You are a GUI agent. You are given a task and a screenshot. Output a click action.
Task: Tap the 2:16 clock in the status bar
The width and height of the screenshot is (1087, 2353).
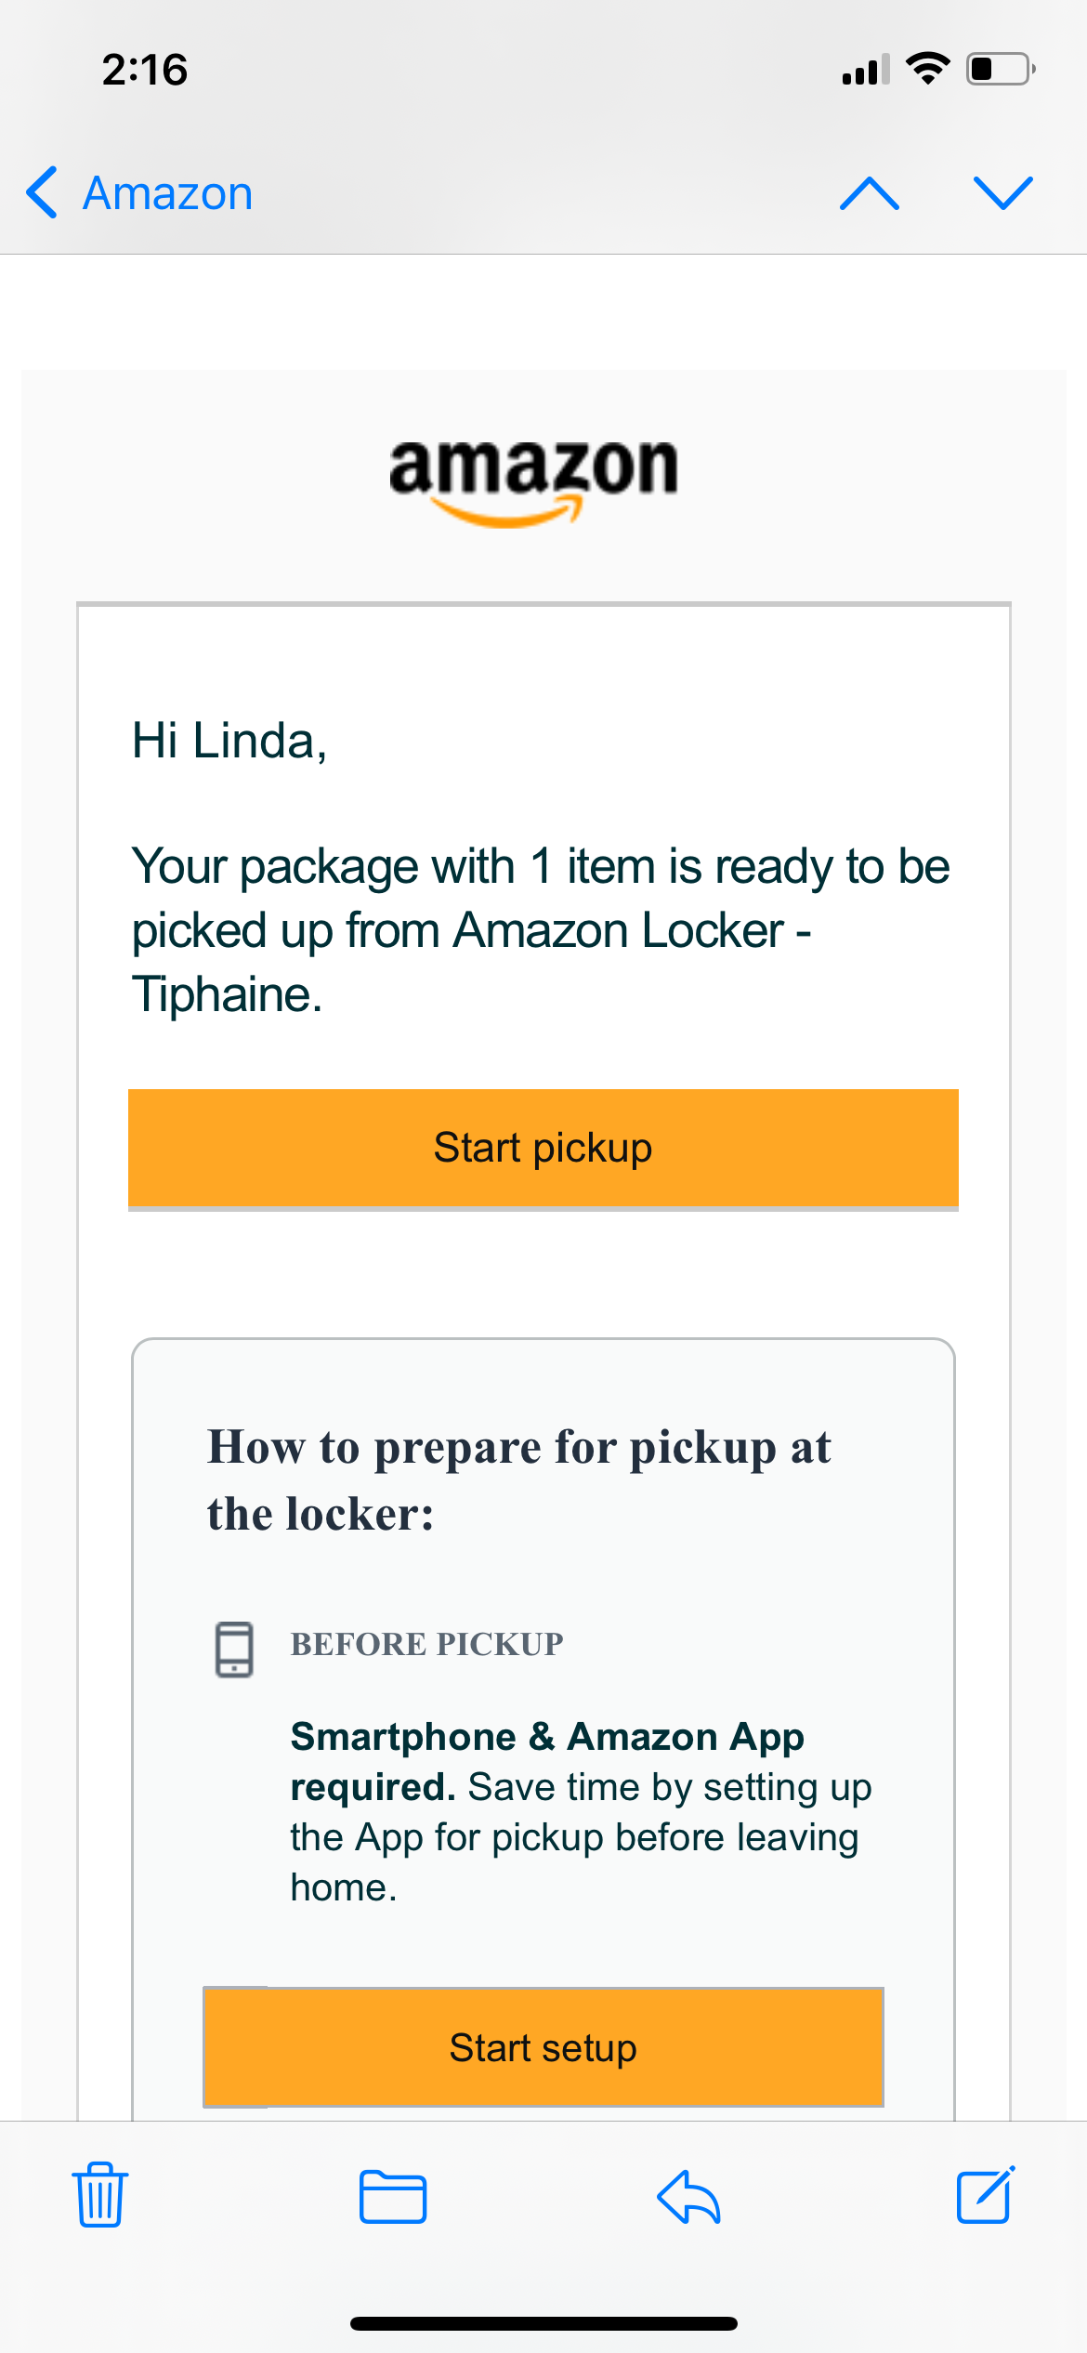[x=145, y=70]
